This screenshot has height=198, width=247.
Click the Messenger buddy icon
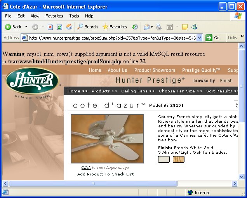click(x=194, y=27)
